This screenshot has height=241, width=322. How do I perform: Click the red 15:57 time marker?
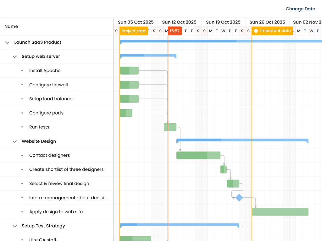pyautogui.click(x=175, y=31)
